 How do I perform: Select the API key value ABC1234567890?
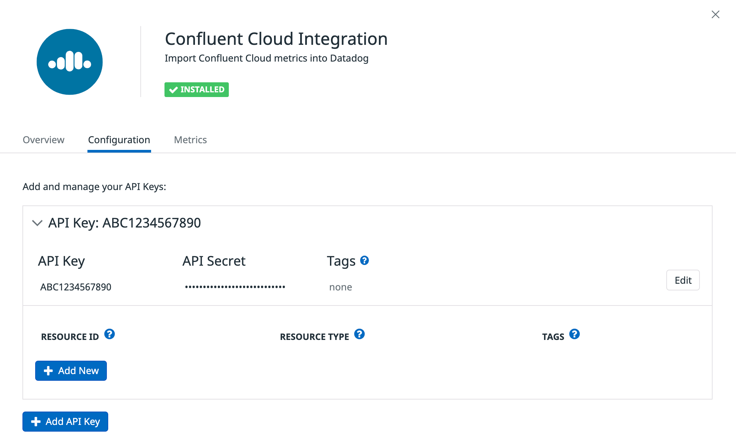click(x=76, y=287)
